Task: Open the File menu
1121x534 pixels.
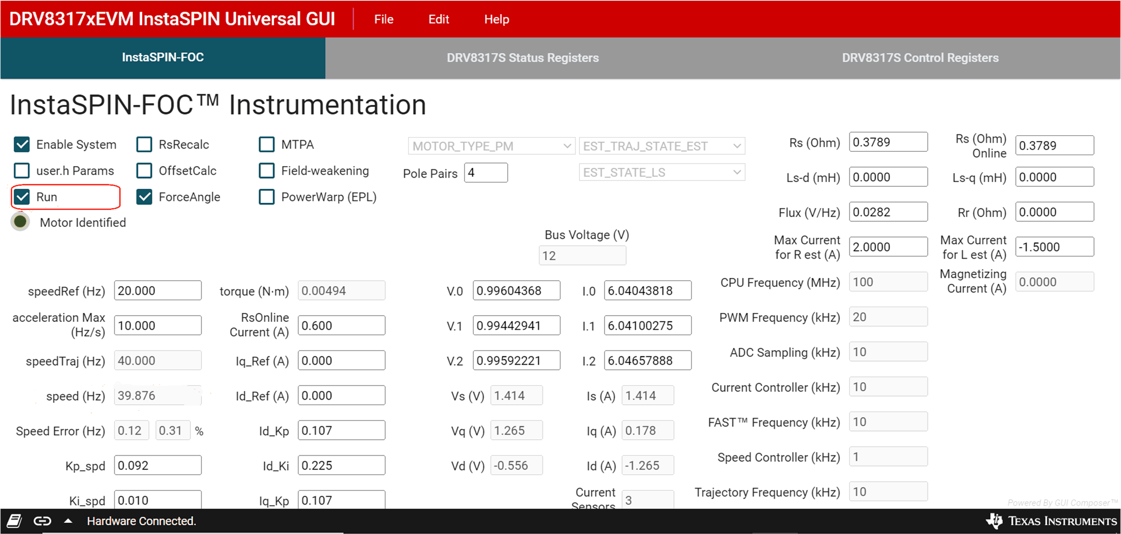Action: click(x=384, y=19)
